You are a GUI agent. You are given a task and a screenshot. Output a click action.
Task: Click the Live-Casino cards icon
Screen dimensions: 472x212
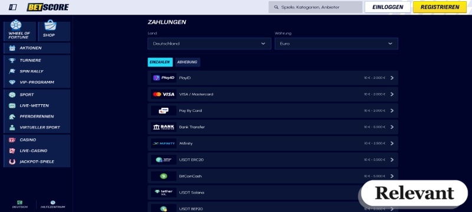[x=12, y=151]
